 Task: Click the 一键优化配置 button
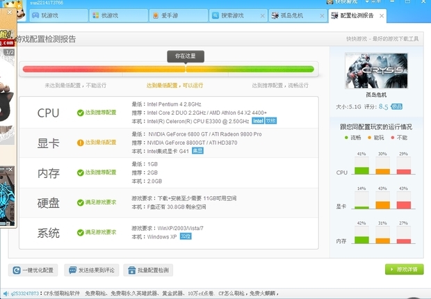pos(33,270)
